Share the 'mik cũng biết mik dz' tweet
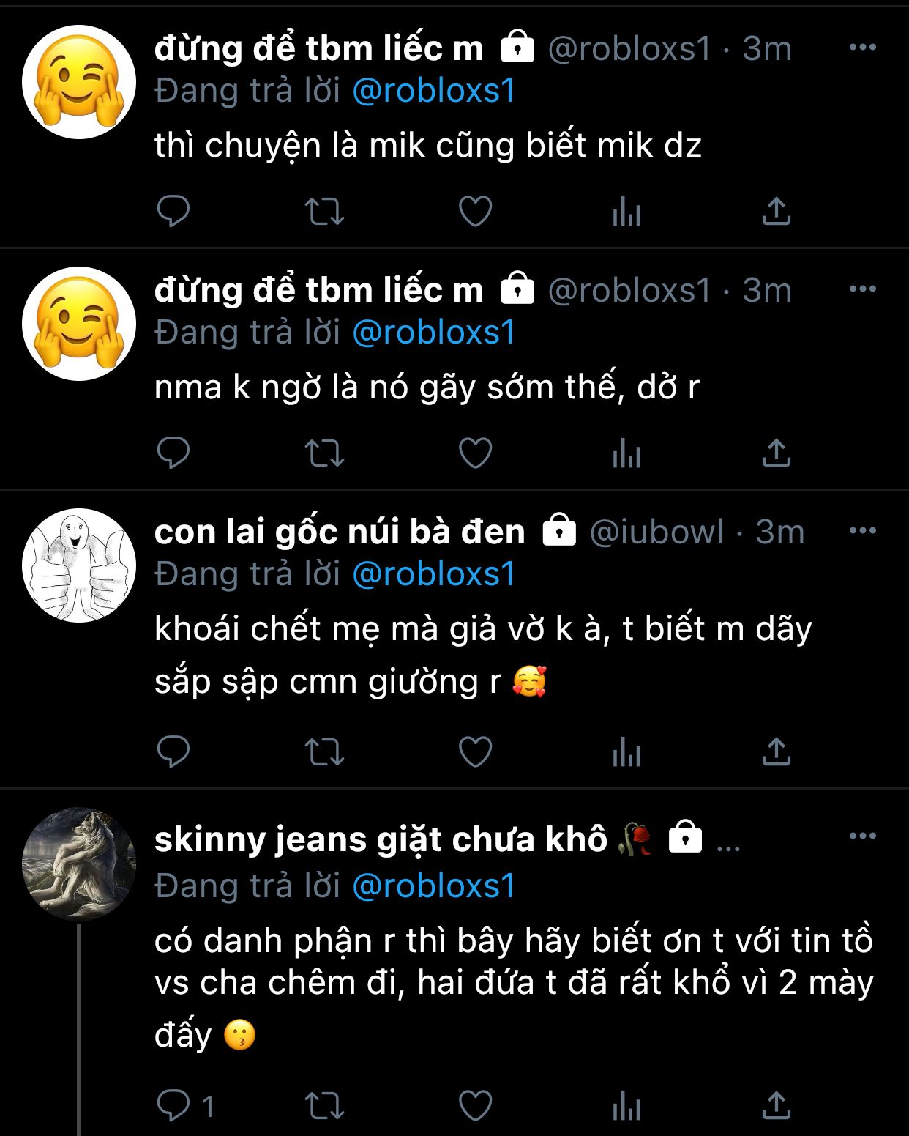Image resolution: width=909 pixels, height=1136 pixels. point(777,212)
